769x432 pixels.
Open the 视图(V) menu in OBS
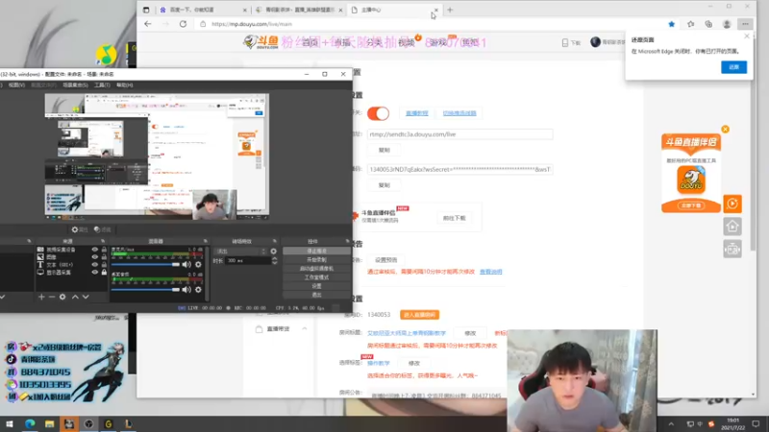tap(16, 85)
